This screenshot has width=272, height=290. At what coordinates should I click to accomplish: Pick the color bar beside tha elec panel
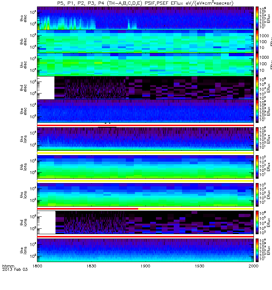tap(257, 18)
